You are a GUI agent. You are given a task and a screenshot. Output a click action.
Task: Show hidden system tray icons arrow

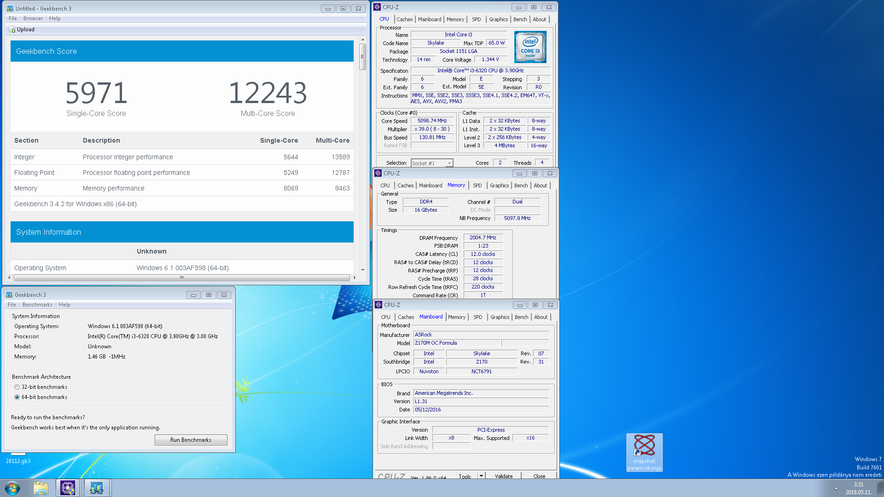[836, 488]
